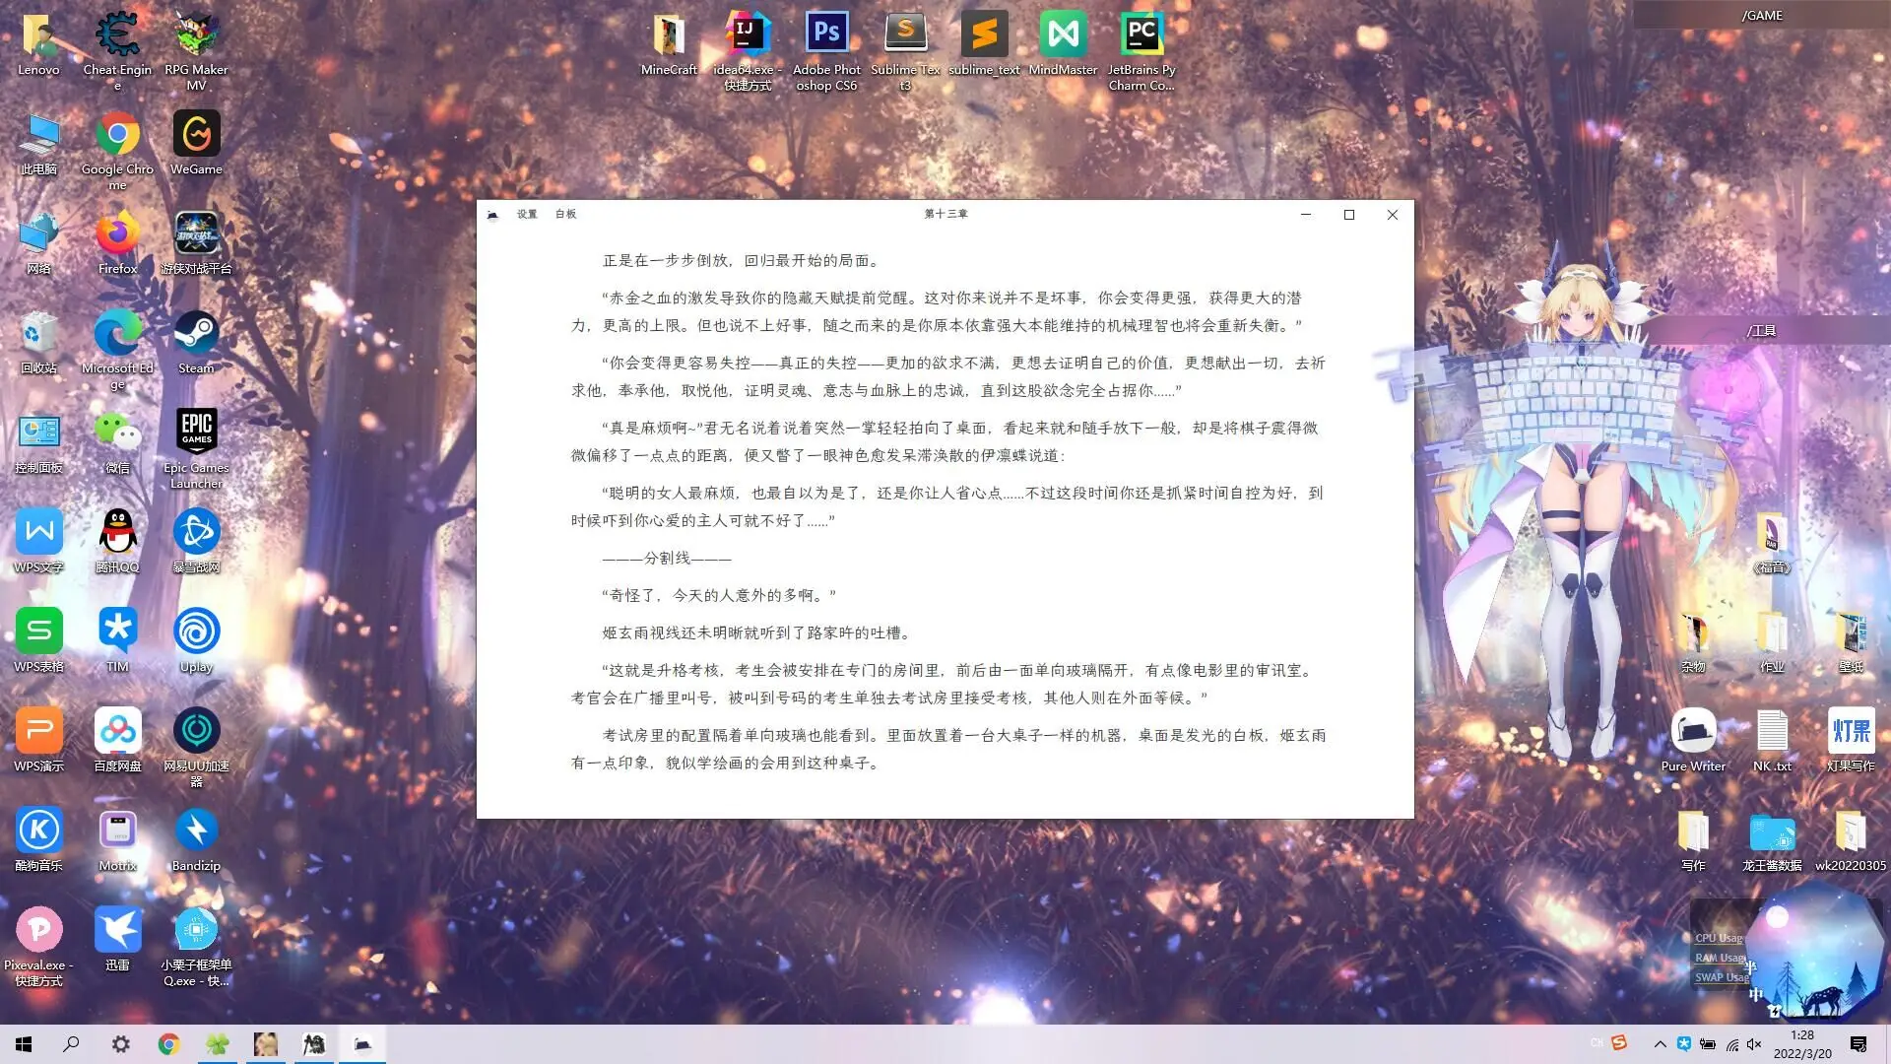
Task: Open WPS文字 desktop icon
Action: pos(38,541)
